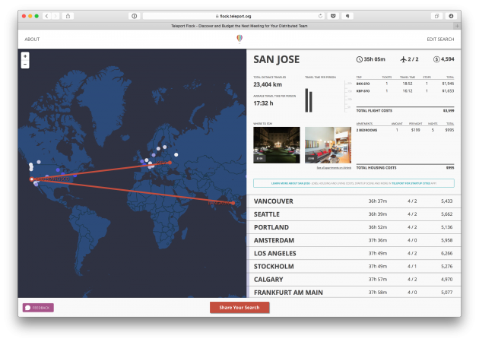Expand the Vancouver result row
Viewport: 479px width, 342px height.
[x=354, y=201]
